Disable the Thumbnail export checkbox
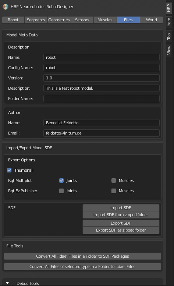The height and width of the screenshot is (286, 174). coord(9,170)
